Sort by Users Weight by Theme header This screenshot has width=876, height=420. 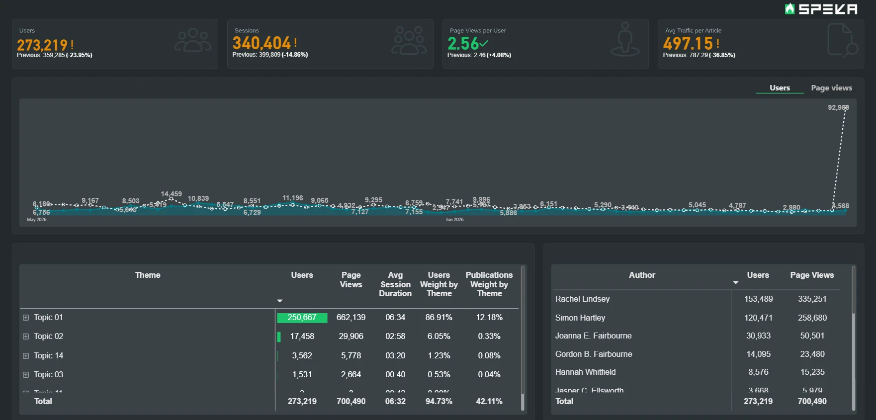tap(439, 284)
